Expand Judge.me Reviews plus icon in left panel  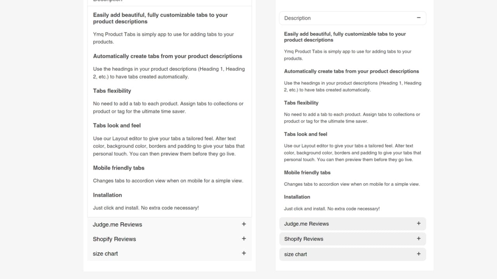point(244,224)
